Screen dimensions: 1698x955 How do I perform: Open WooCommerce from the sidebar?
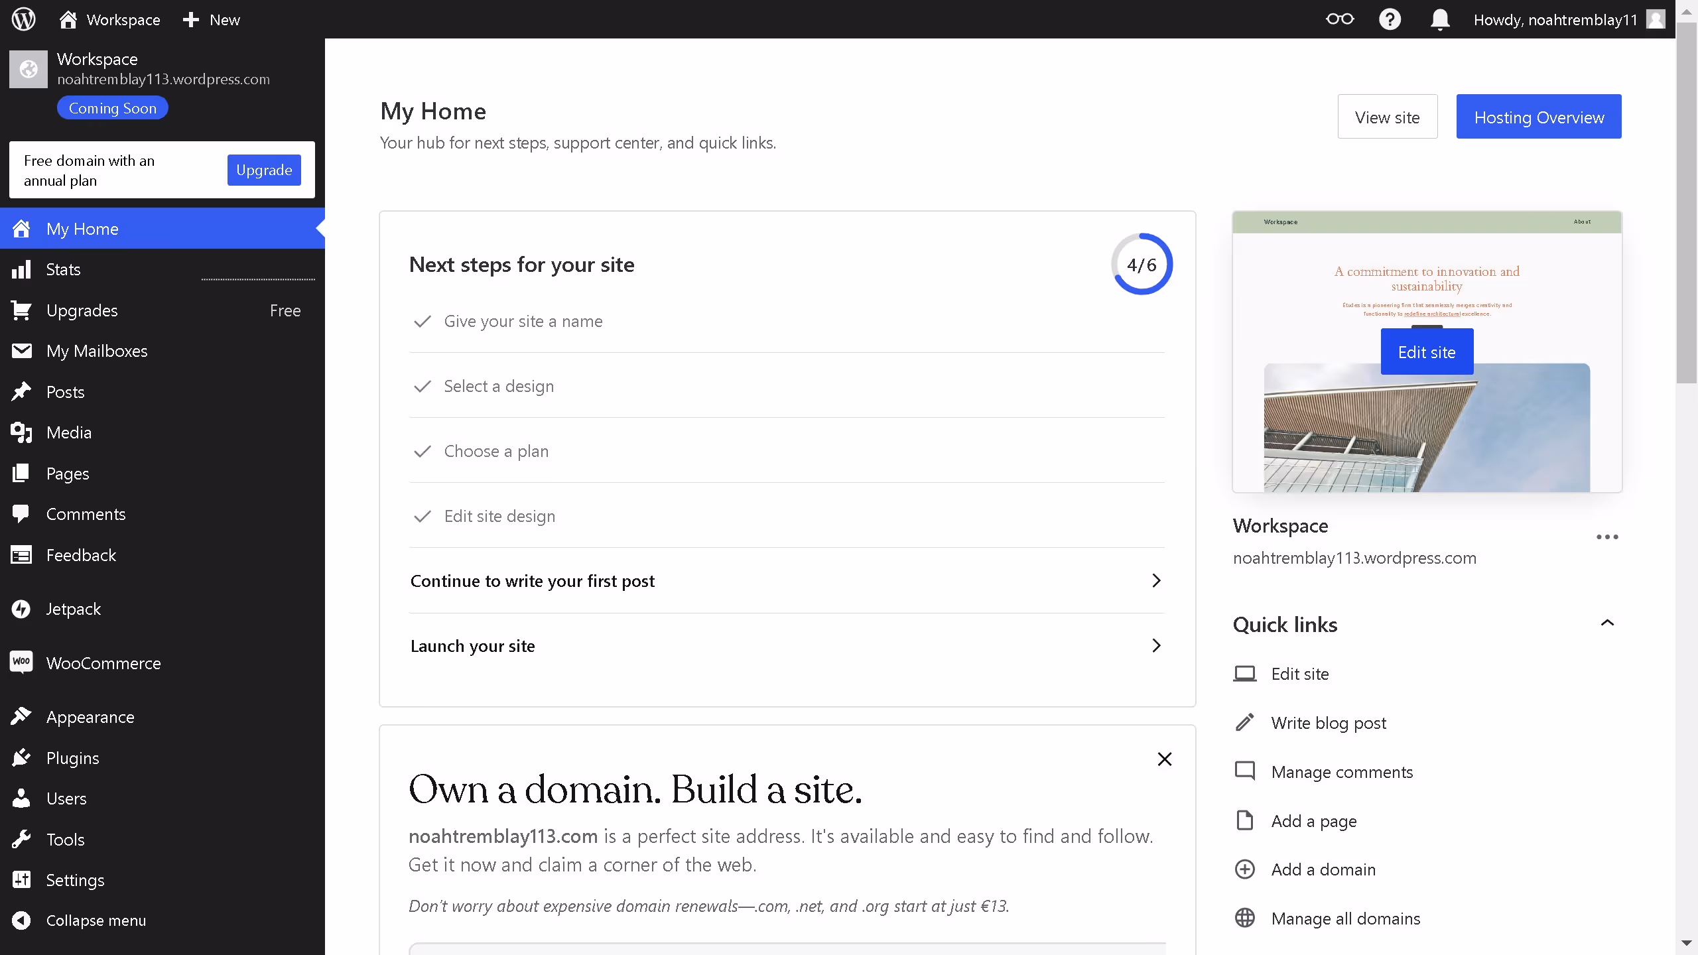pyautogui.click(x=103, y=663)
